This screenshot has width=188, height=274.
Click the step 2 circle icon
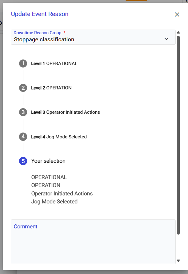coord(23,88)
